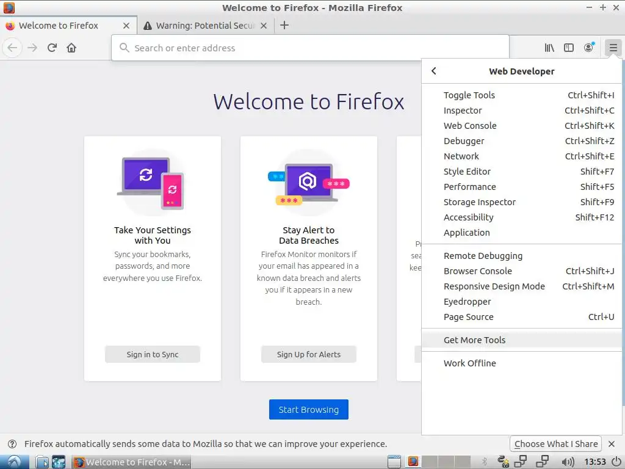Viewport: 625px width, 469px height.
Task: Click Choose What I Share button
Action: tap(555, 444)
